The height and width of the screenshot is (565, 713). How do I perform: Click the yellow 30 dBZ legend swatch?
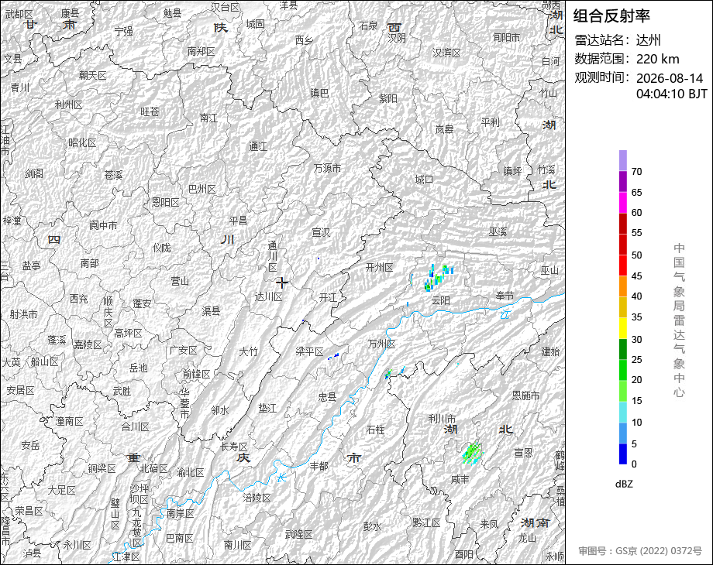click(623, 328)
